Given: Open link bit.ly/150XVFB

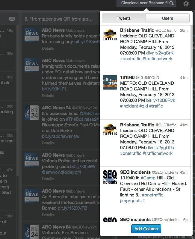Looking at the screenshot, I should point(72,208).
